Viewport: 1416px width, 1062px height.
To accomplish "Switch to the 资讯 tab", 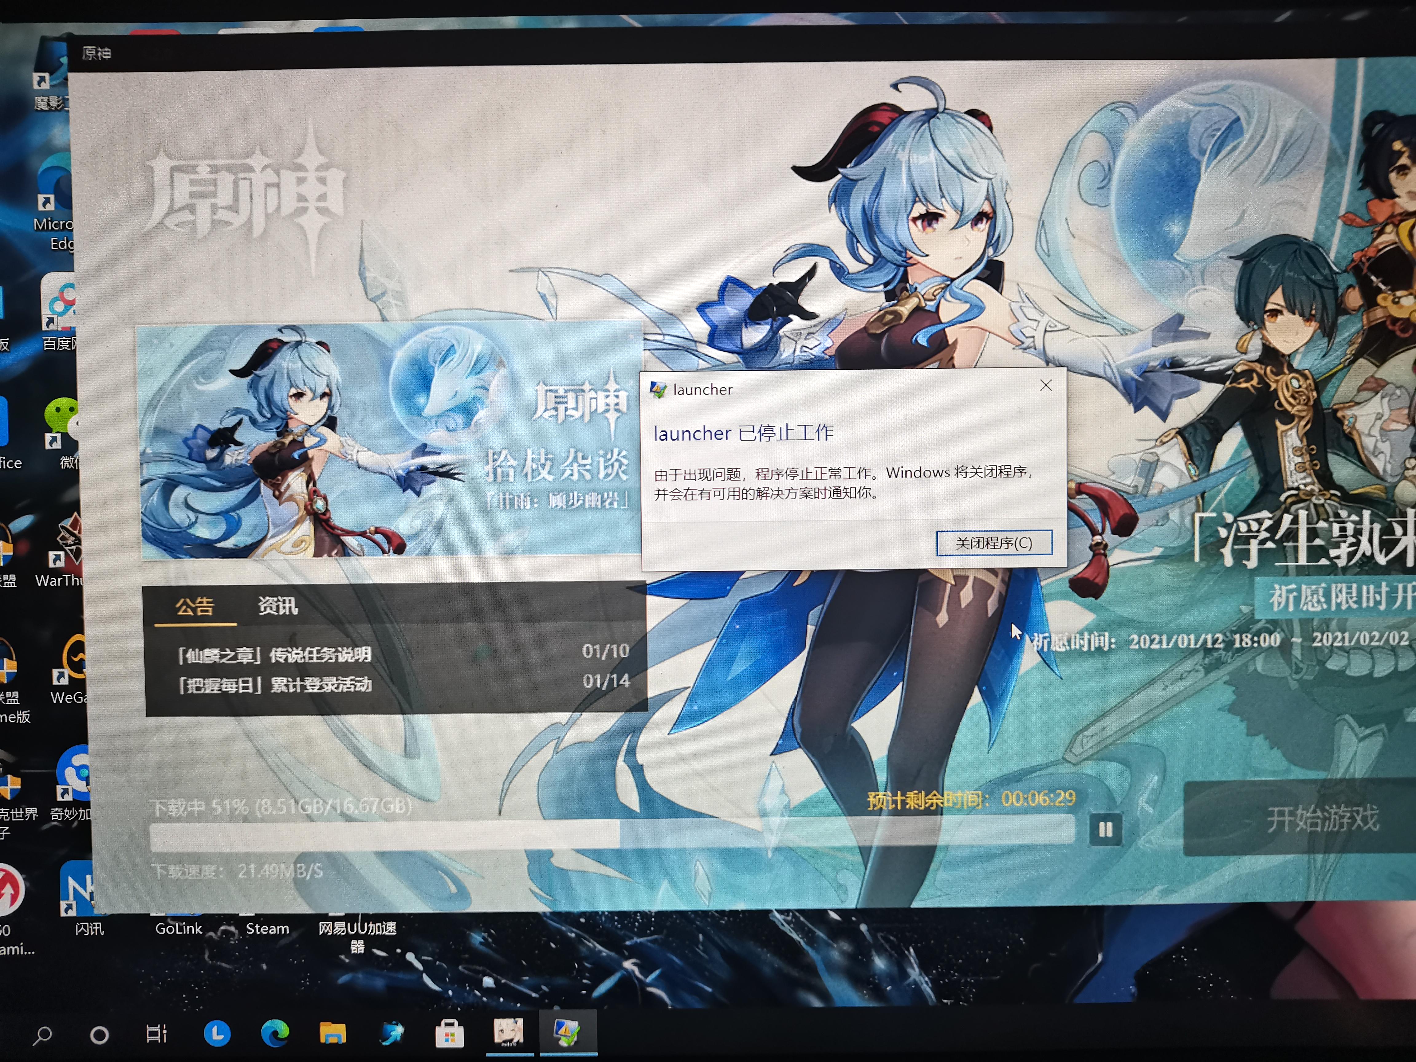I will (x=277, y=606).
